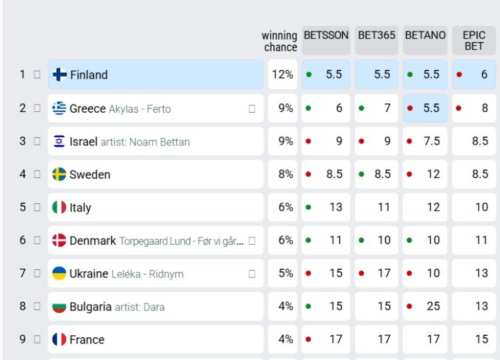Click the Ukraine flag icon
Image resolution: width=500 pixels, height=360 pixels.
(59, 273)
